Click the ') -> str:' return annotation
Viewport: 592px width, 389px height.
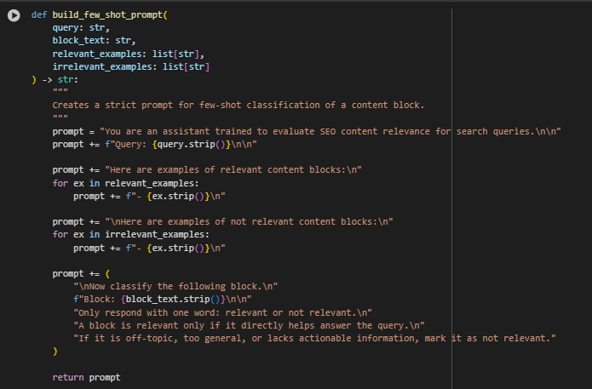pos(55,80)
